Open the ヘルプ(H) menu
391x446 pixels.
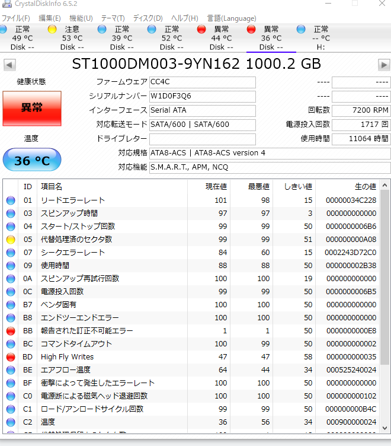(x=185, y=18)
